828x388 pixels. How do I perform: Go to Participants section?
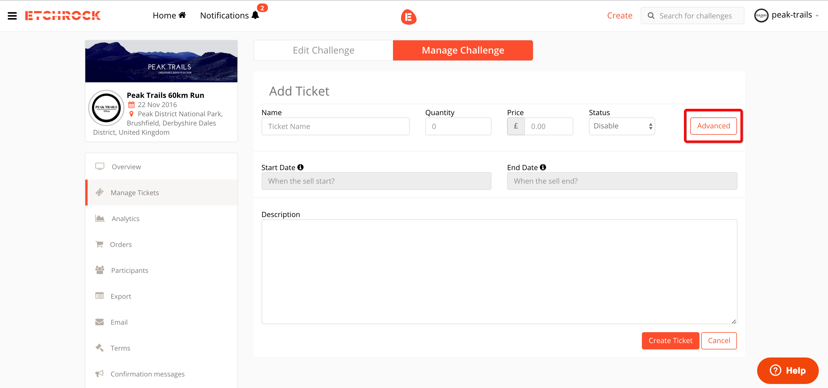point(129,270)
